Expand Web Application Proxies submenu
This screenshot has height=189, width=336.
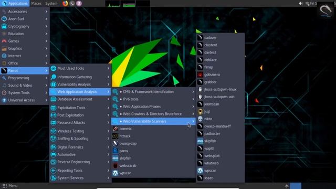(153, 107)
